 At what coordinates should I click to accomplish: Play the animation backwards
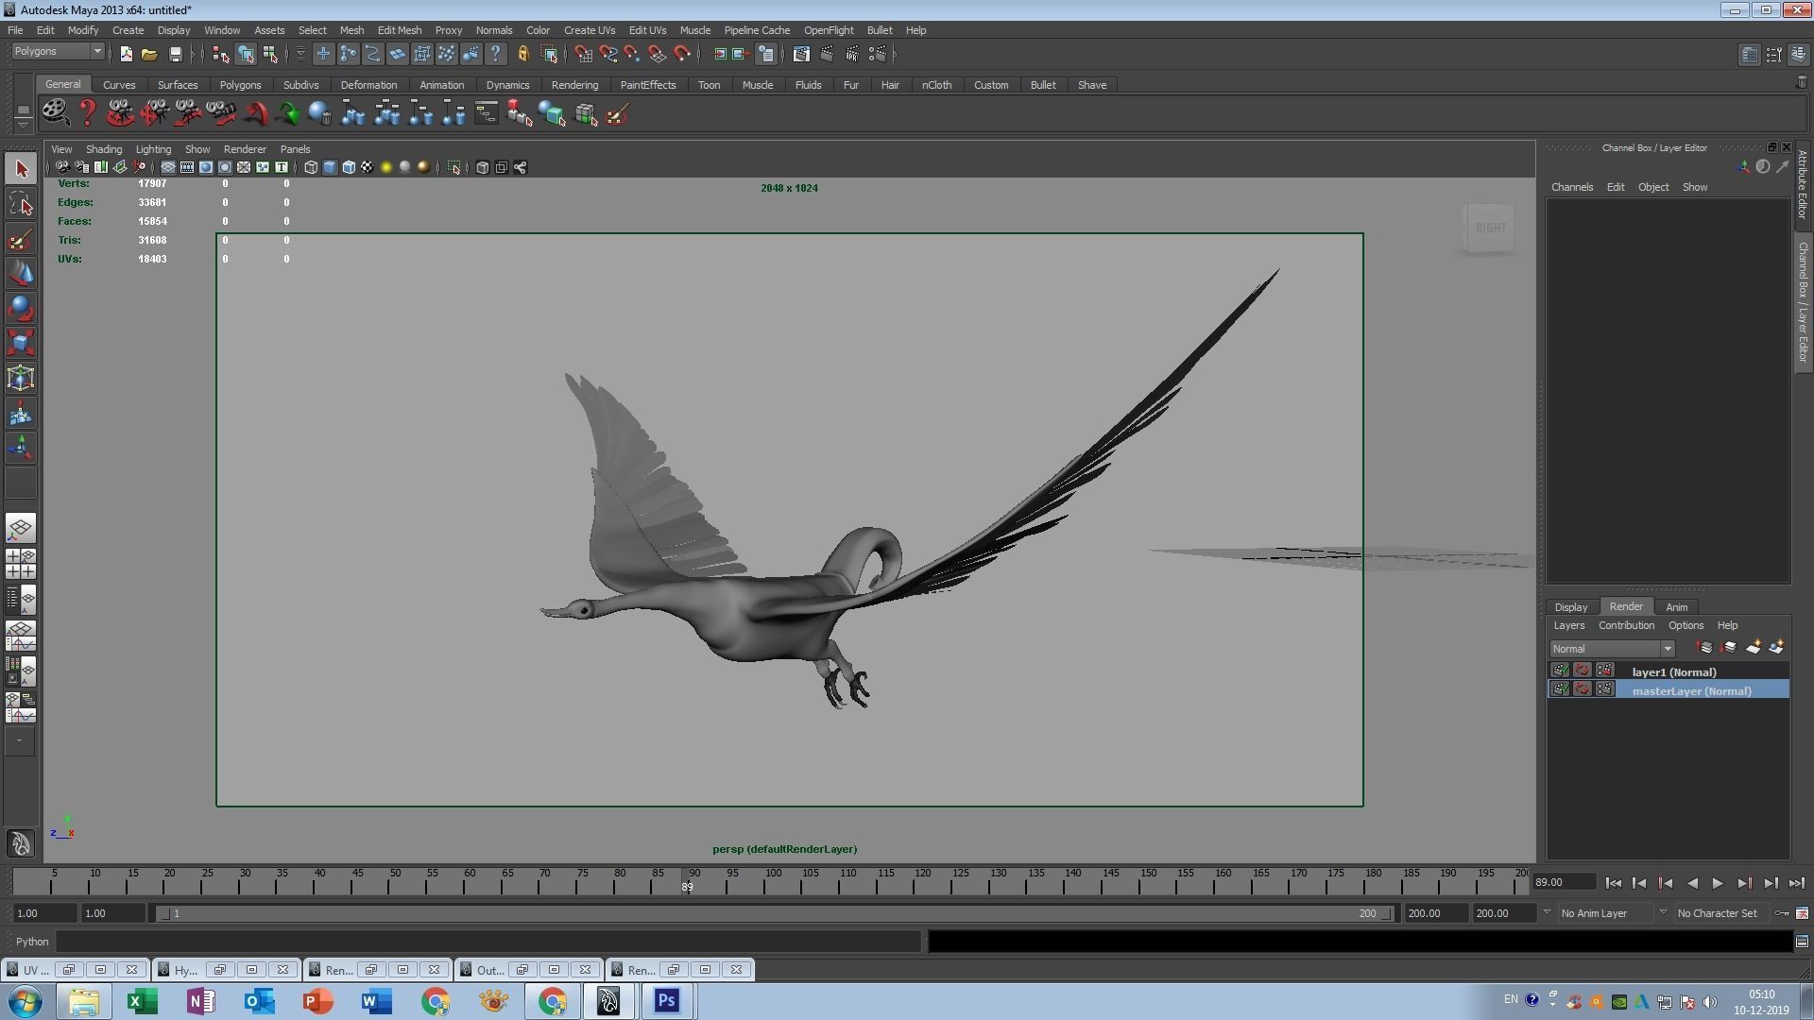(1691, 883)
